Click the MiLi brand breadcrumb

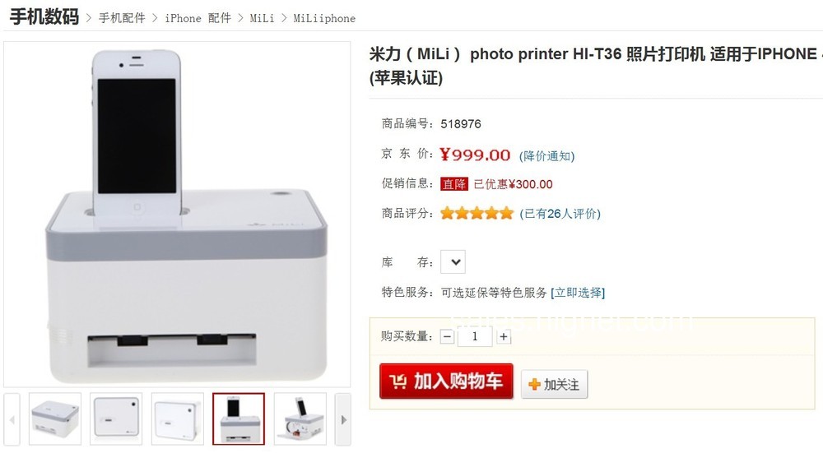tap(262, 18)
